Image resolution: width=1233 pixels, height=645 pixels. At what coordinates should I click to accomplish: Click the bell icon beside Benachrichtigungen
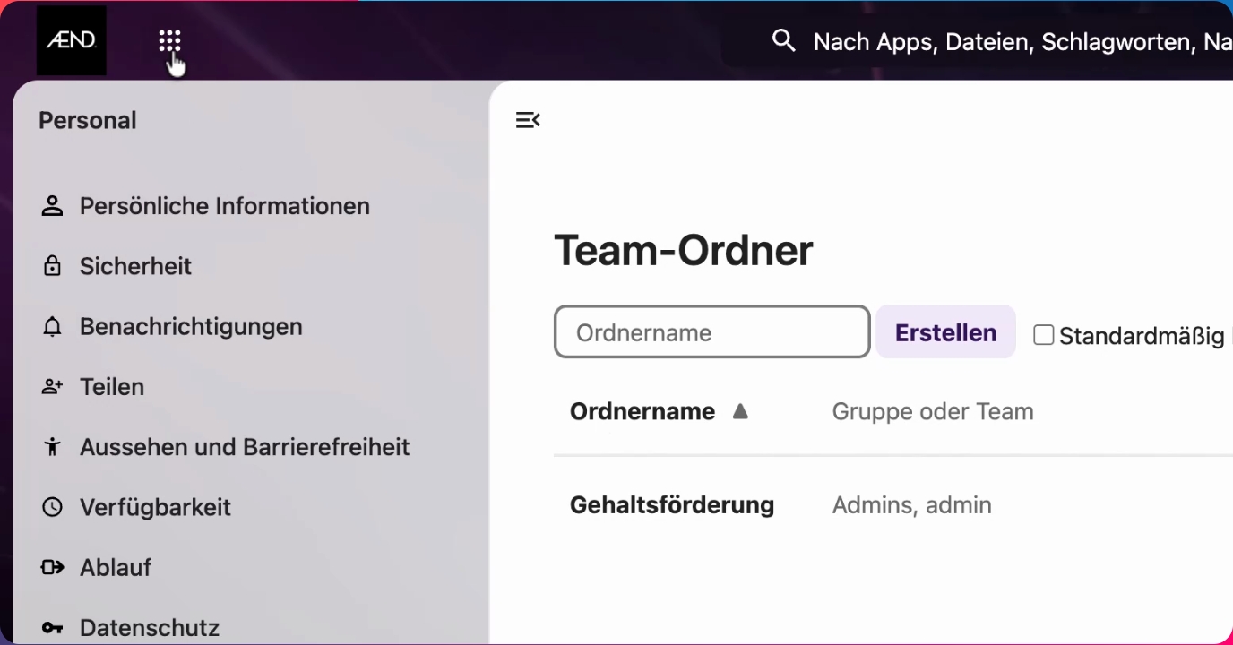coord(53,326)
